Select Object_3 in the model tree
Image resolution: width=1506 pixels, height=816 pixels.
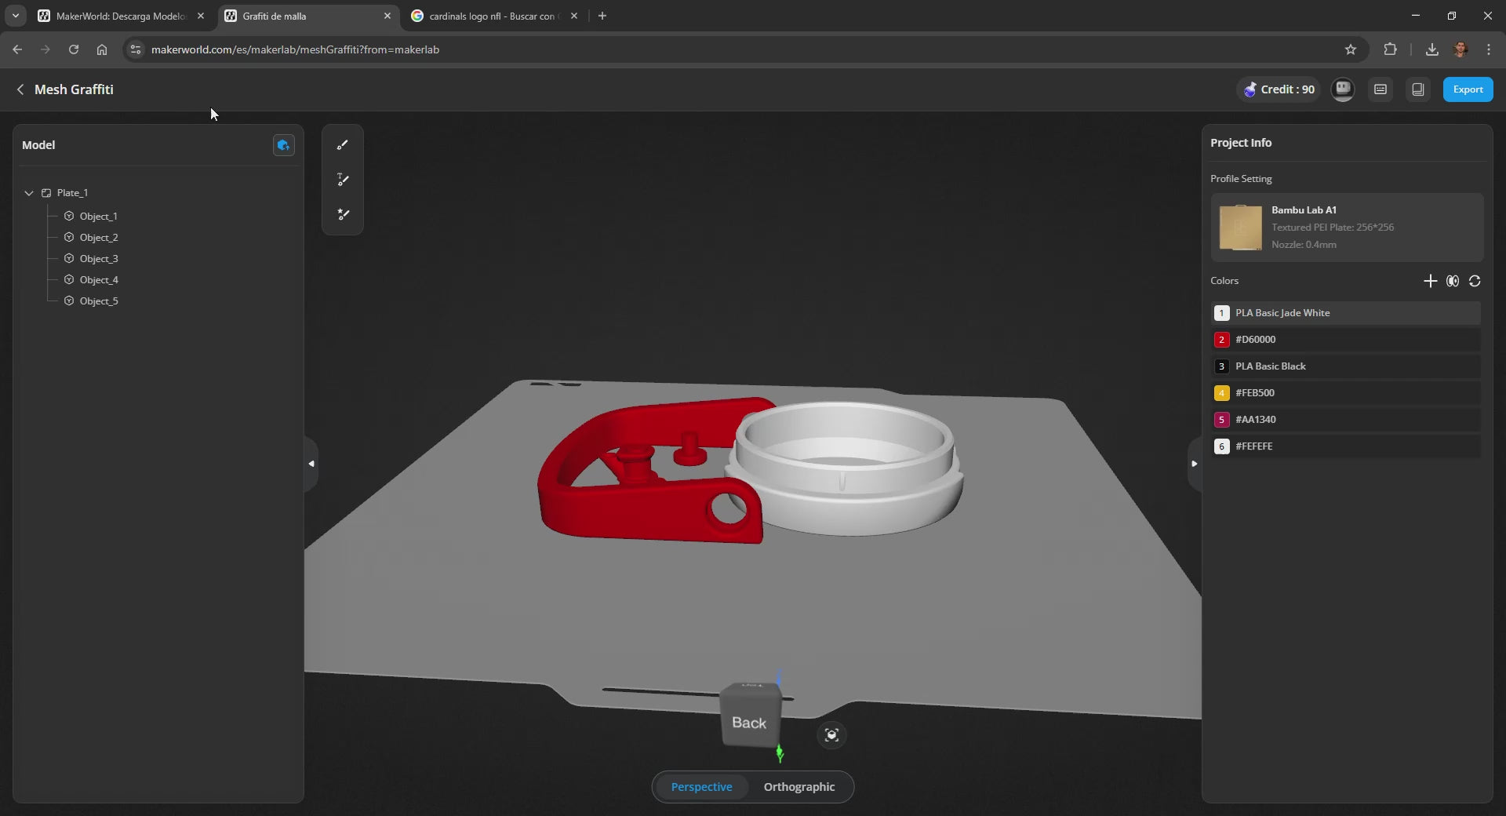99,259
